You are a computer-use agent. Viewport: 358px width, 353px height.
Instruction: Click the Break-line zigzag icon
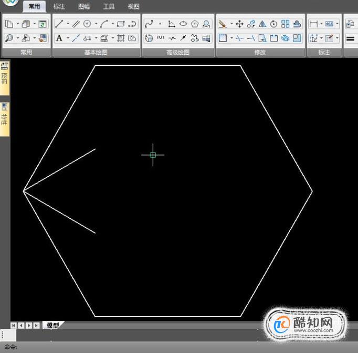(172, 38)
